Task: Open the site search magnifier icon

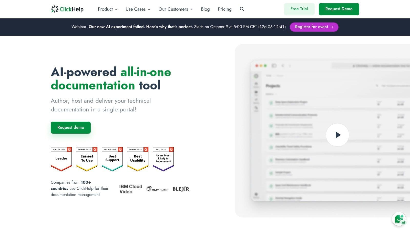Action: [x=242, y=9]
